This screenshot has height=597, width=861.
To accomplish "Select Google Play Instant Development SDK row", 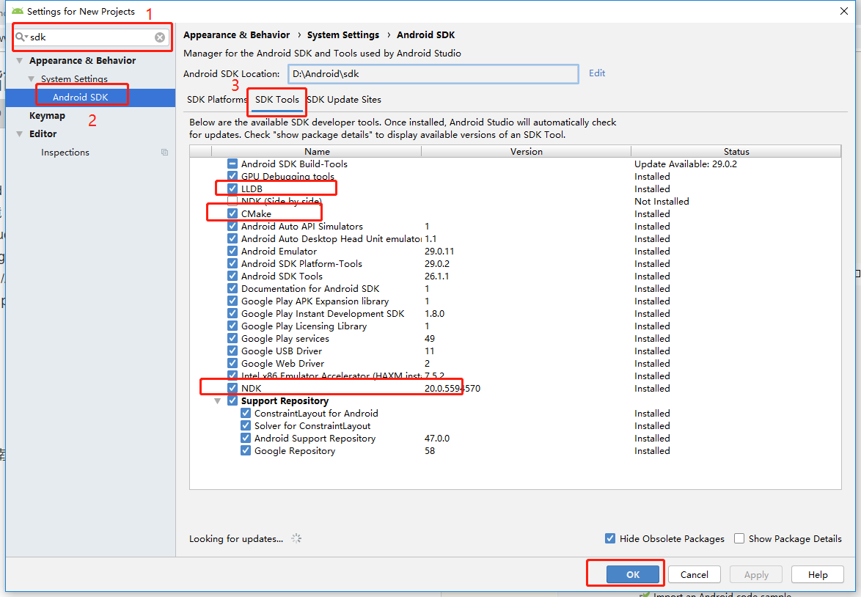I will 323,314.
